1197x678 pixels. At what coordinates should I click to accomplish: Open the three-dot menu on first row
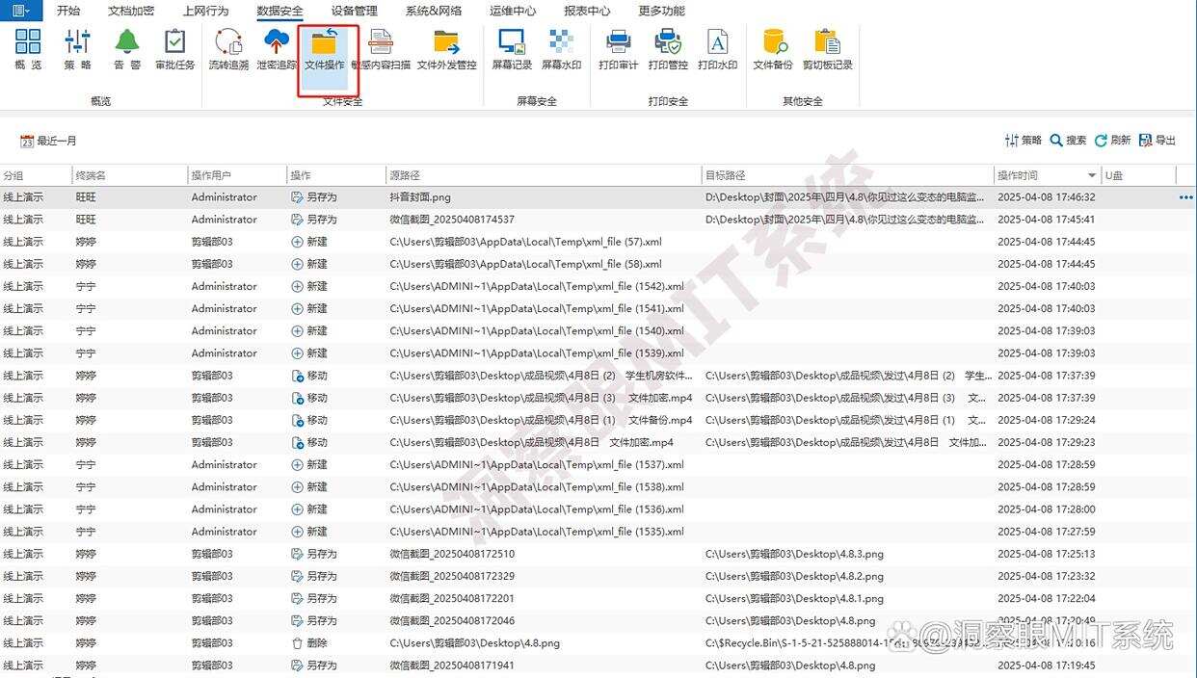[x=1185, y=197]
